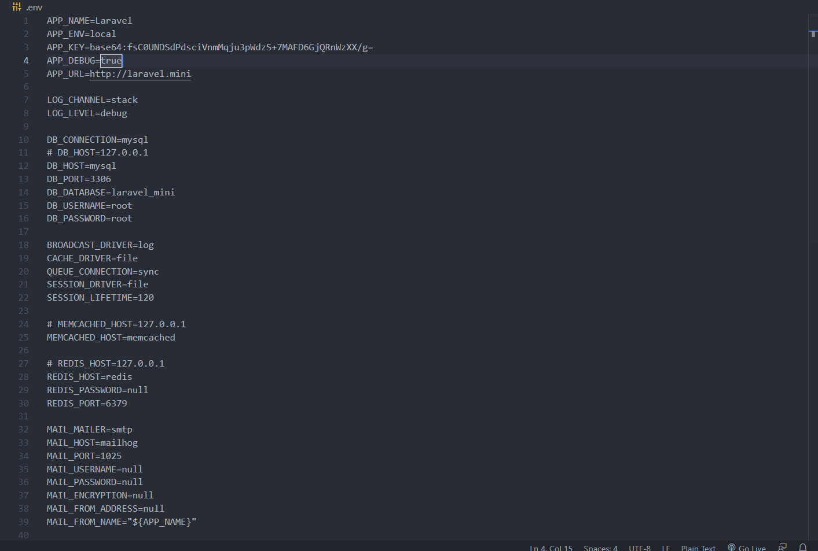Click LOG_LEVEL=debug line
Screen dimensions: 818x551
(87, 113)
